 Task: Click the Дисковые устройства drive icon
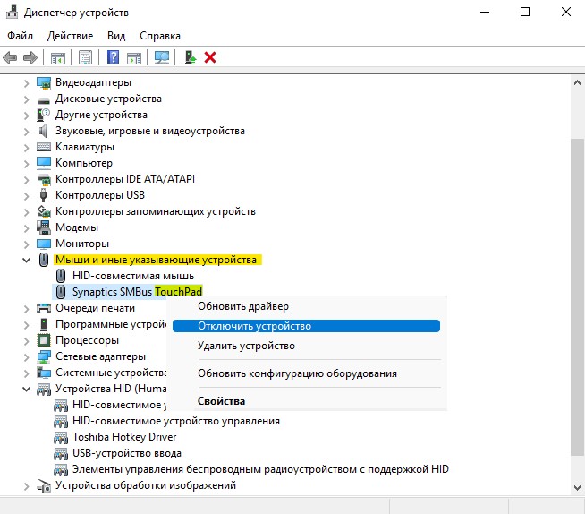(x=44, y=100)
